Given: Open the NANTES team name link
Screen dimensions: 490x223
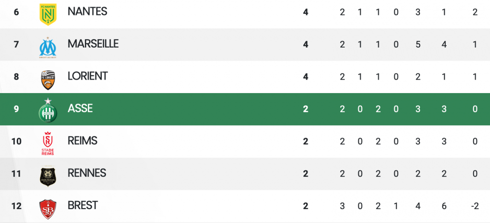Looking at the screenshot, I should (x=87, y=11).
